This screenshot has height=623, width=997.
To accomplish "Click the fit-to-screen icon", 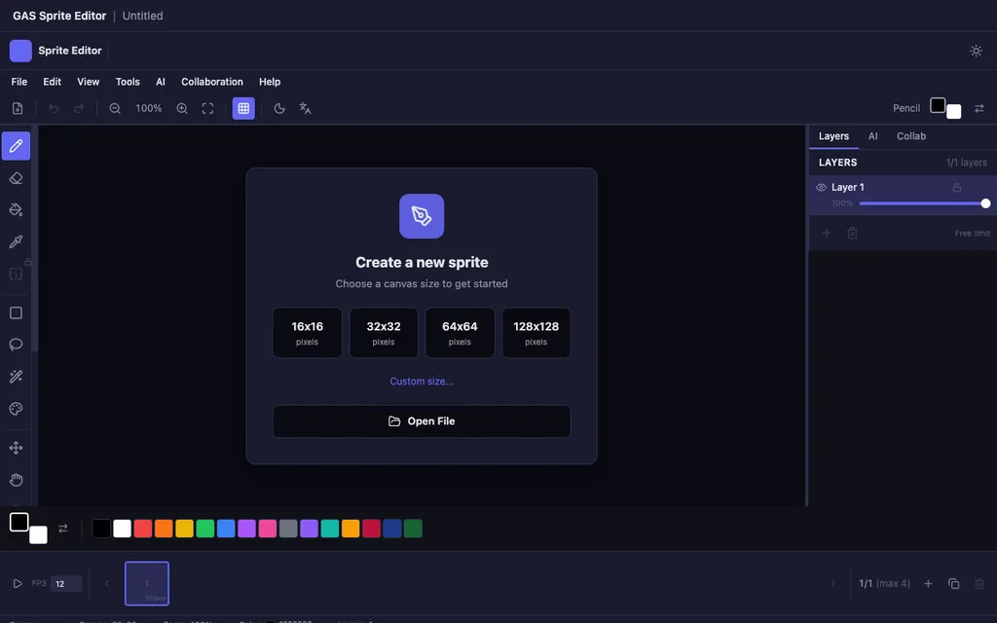I will click(208, 109).
